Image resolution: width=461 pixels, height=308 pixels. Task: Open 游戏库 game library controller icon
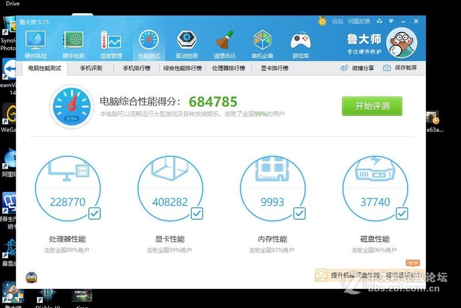click(300, 44)
